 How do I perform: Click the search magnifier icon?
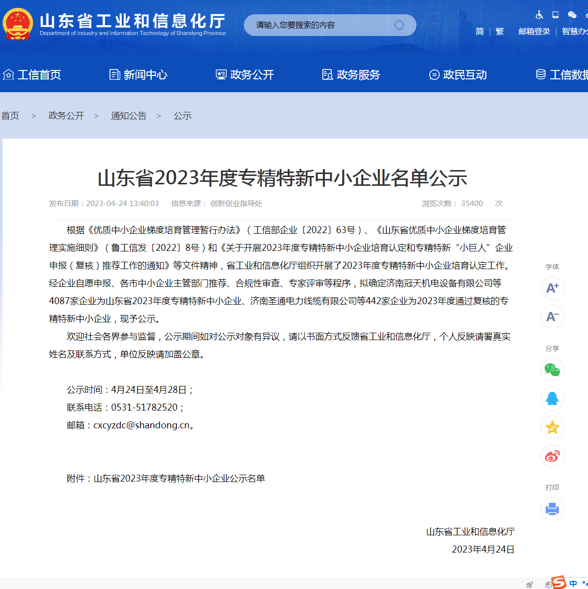point(399,25)
